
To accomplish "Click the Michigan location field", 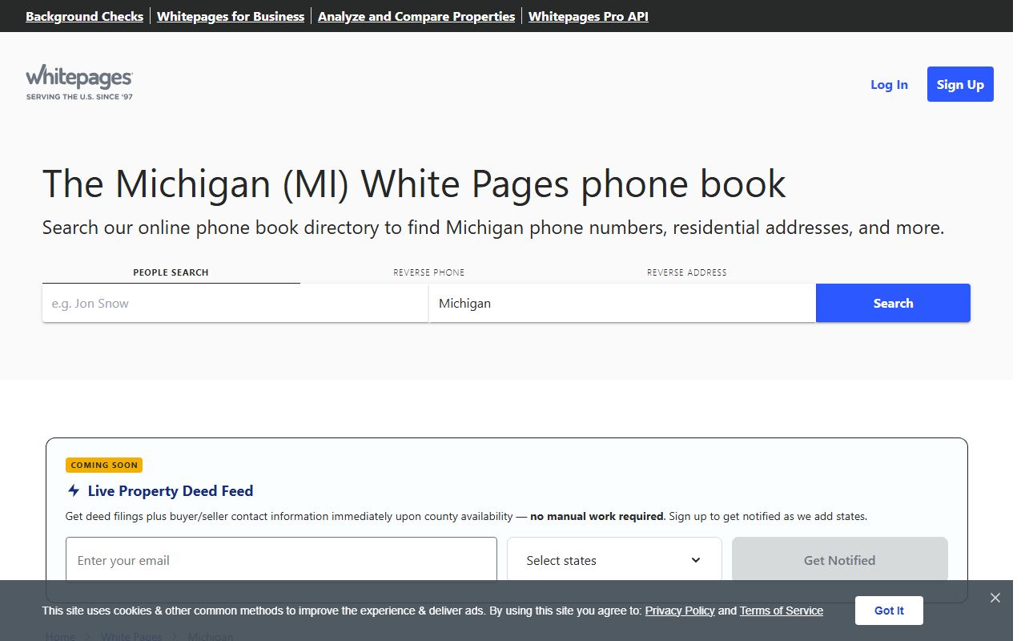I will coord(622,304).
